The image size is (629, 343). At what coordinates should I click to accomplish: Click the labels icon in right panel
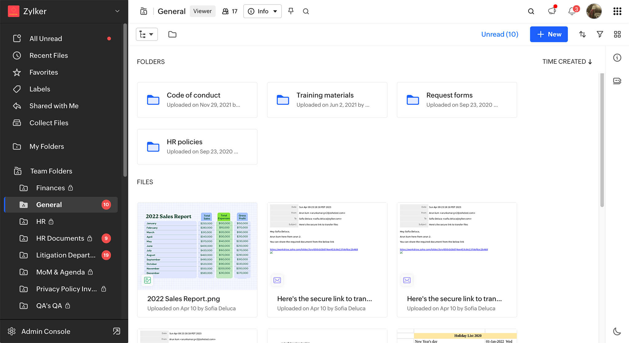tap(617, 81)
